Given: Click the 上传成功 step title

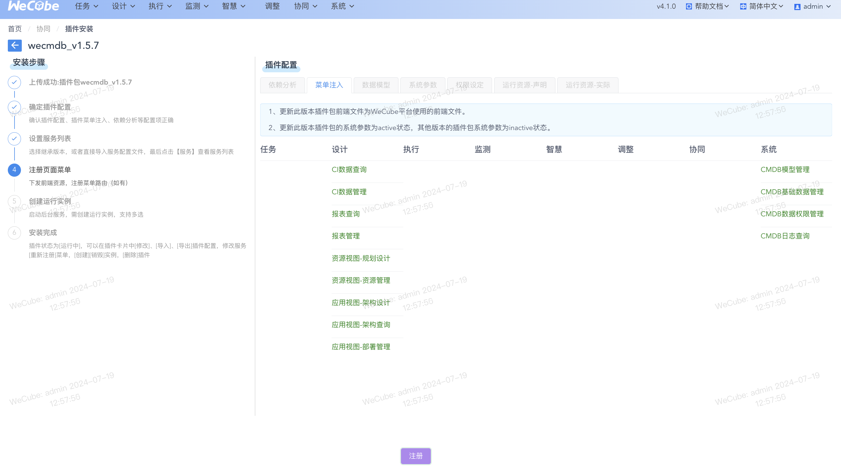Looking at the screenshot, I should click(x=80, y=82).
